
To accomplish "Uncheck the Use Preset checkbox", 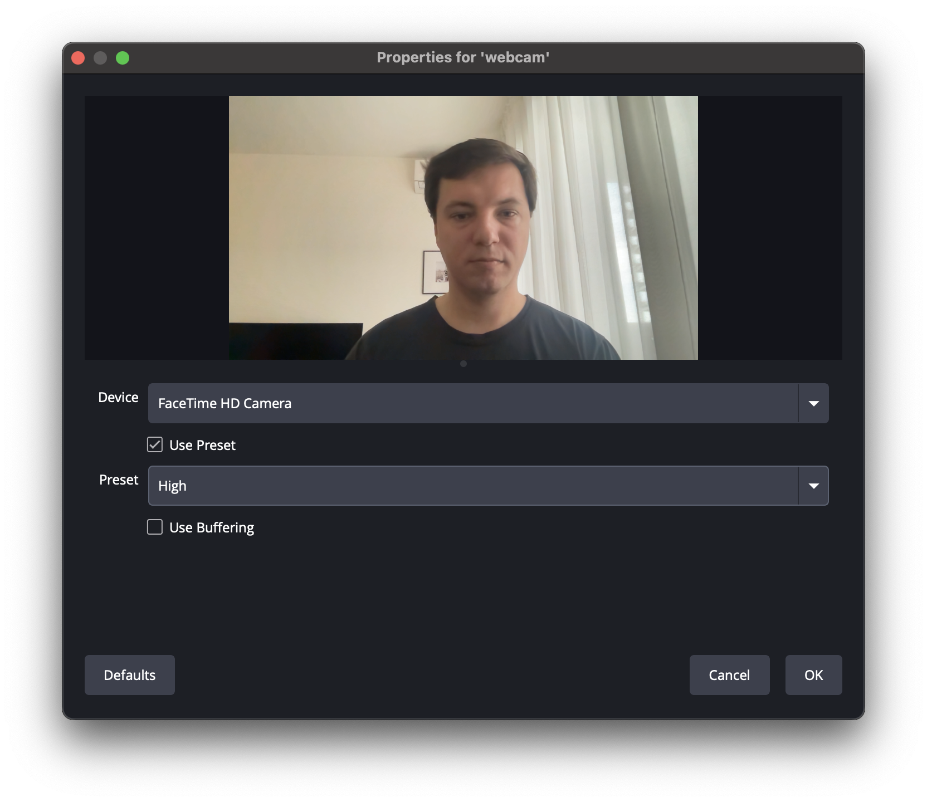I will click(155, 444).
